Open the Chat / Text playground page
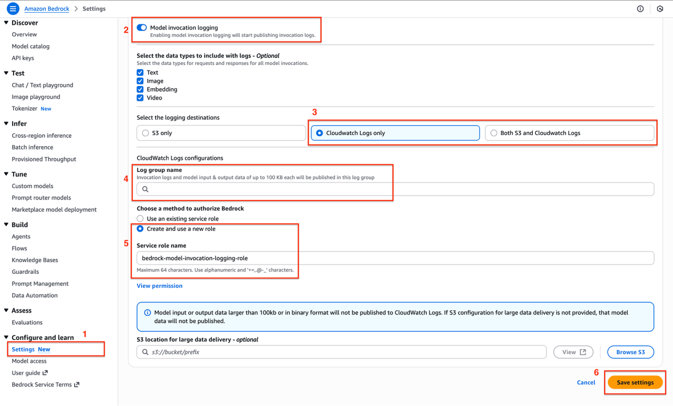The height and width of the screenshot is (406, 673). tap(42, 85)
